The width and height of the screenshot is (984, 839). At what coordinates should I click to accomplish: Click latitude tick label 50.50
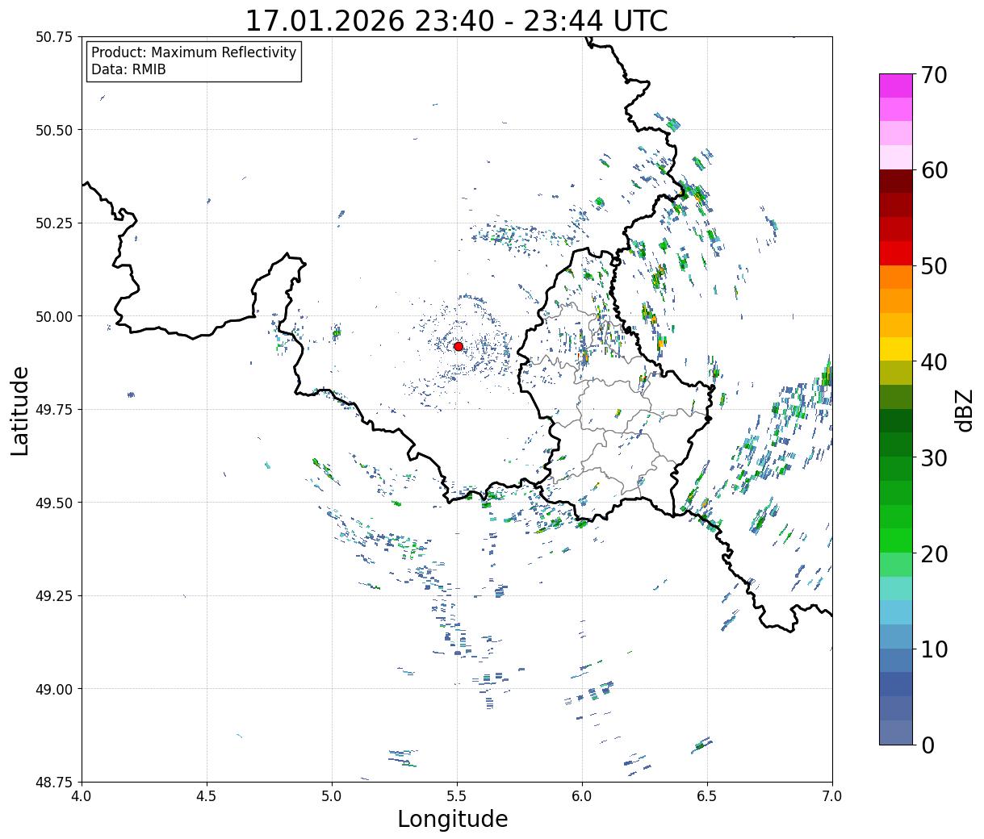[x=54, y=130]
